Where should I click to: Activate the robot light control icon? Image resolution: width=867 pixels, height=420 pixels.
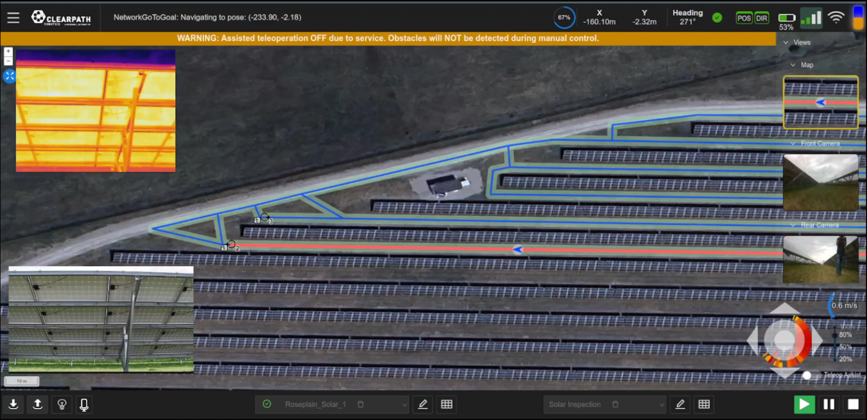(x=62, y=404)
